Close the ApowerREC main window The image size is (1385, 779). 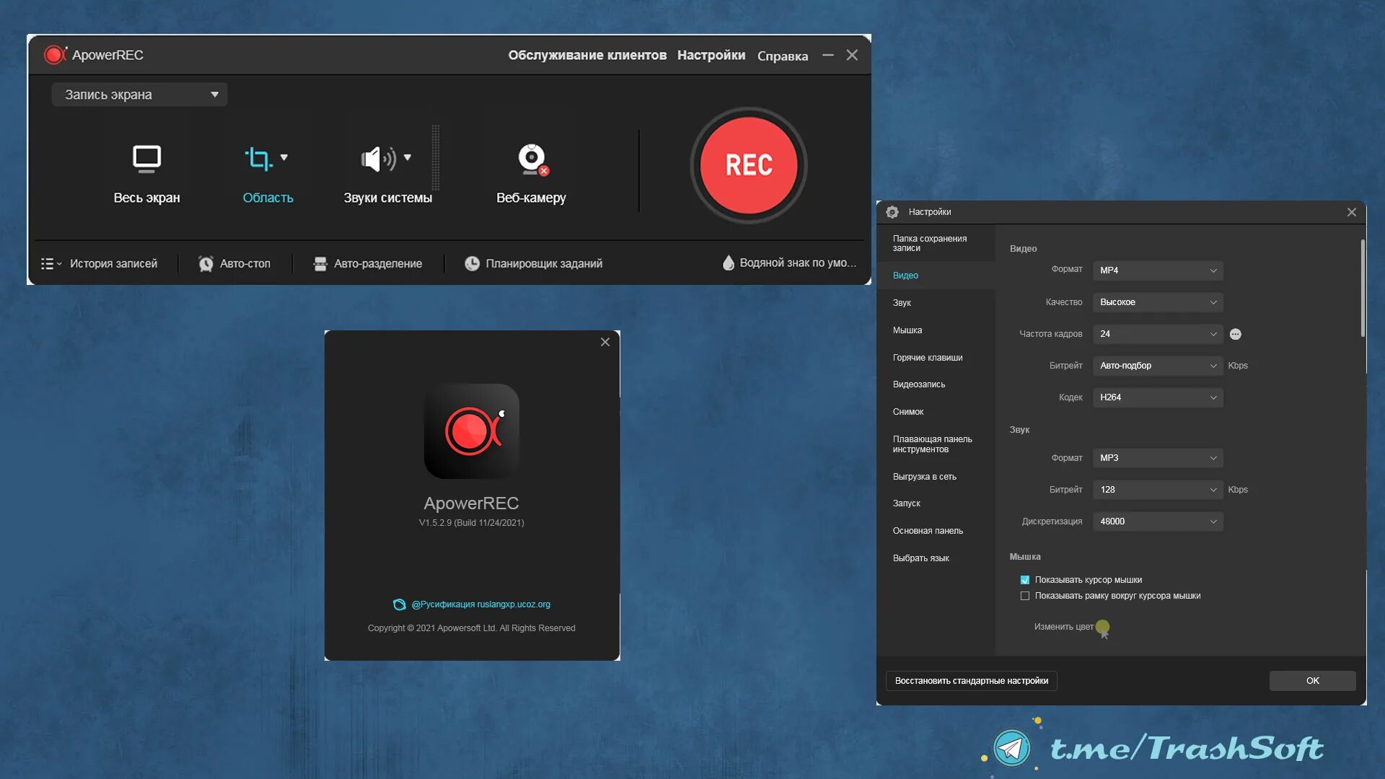point(852,56)
